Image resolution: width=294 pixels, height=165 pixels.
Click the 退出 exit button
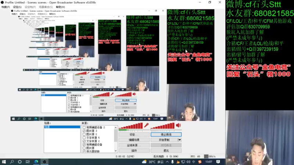(166, 151)
